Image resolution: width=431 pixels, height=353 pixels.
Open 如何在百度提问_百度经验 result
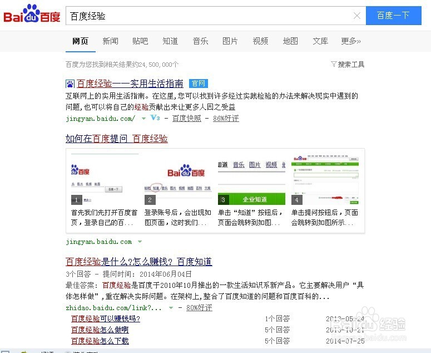click(117, 139)
